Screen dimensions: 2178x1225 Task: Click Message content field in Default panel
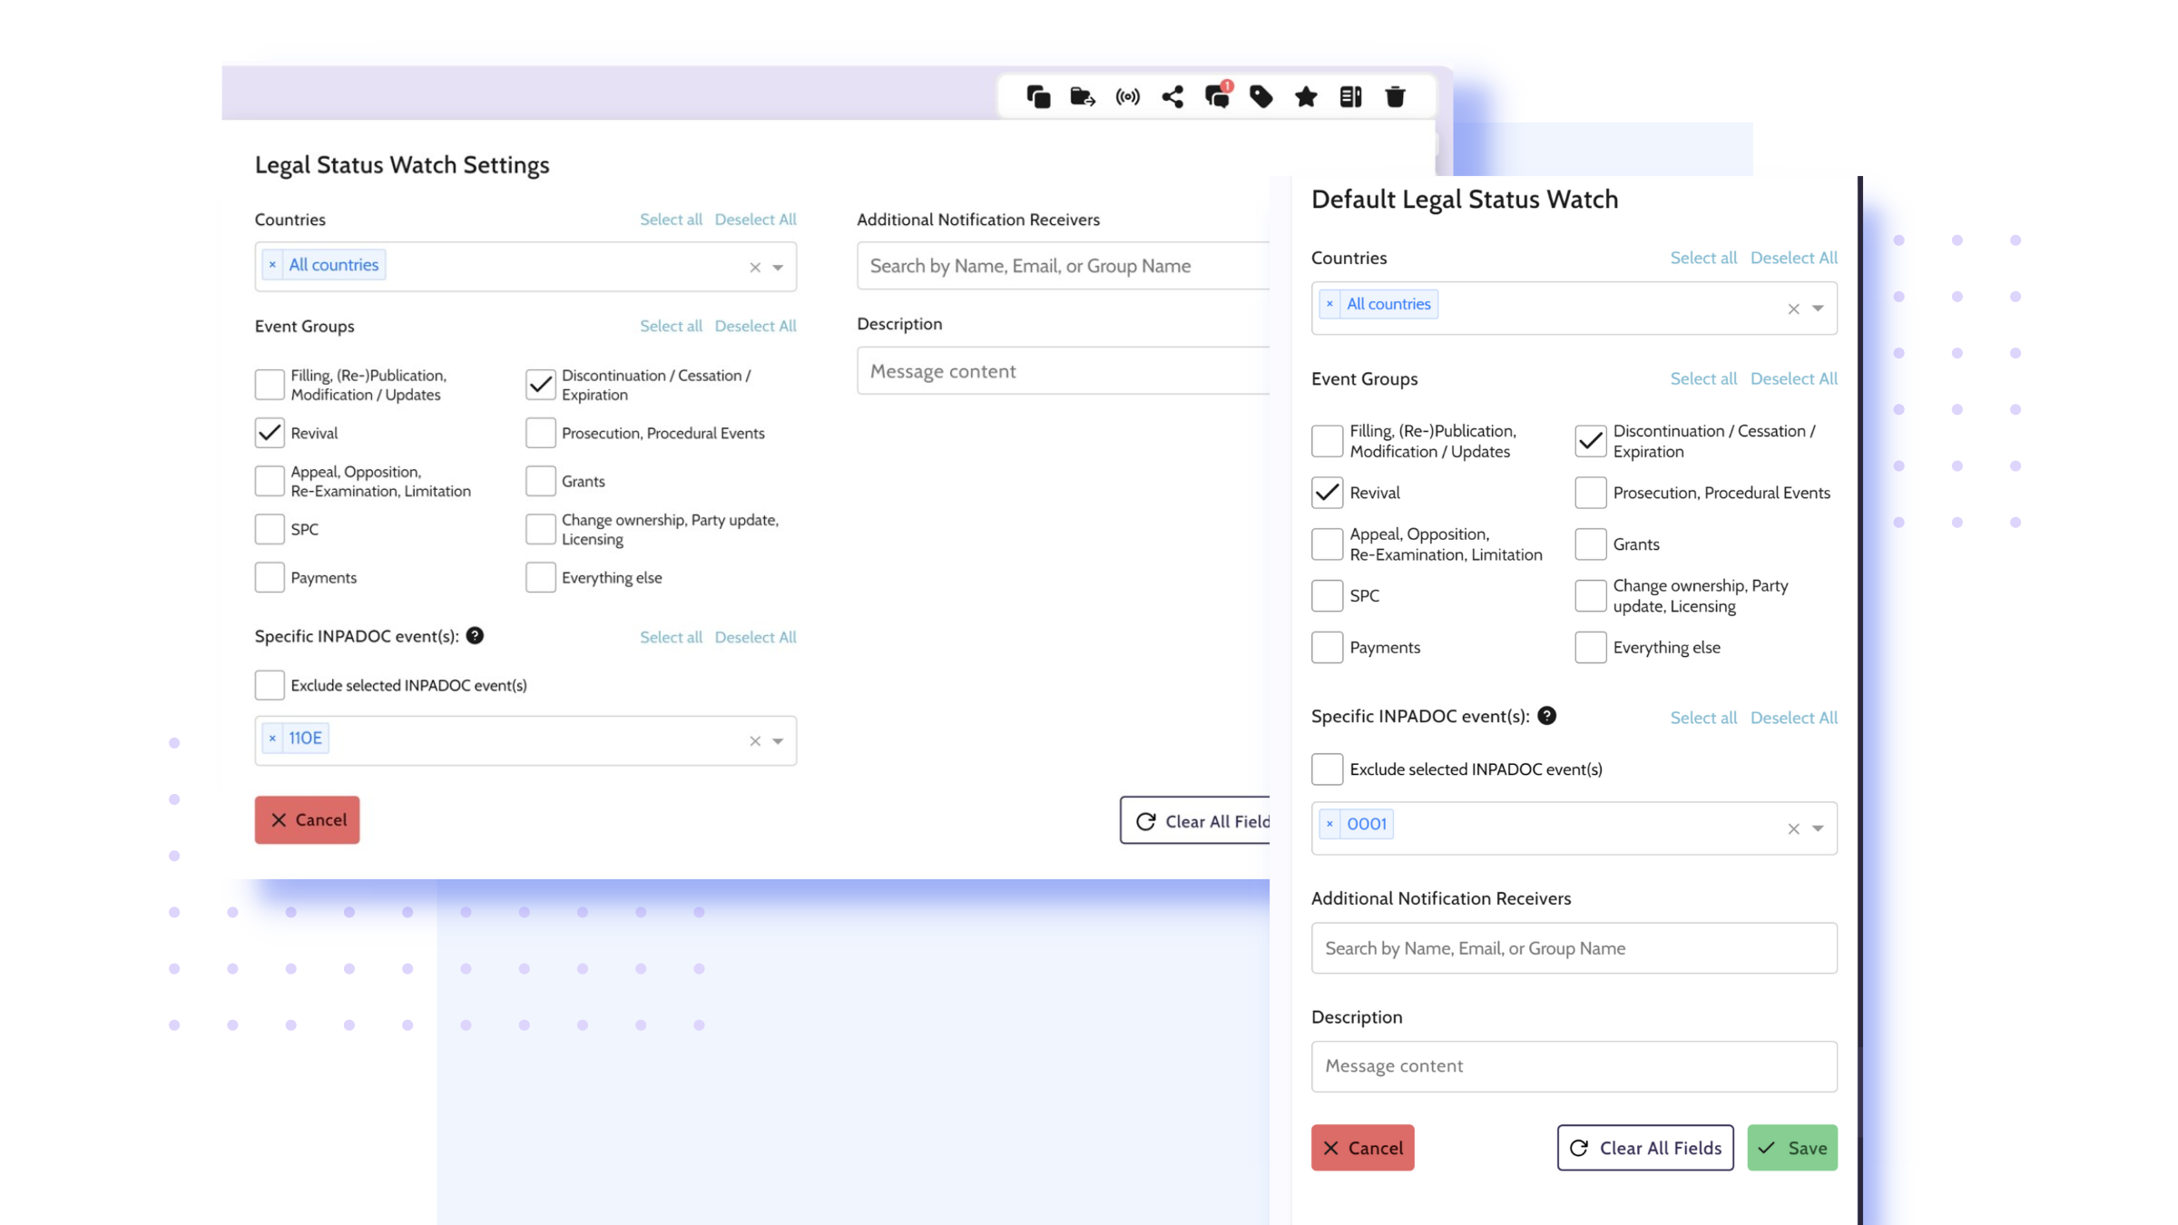point(1574,1066)
